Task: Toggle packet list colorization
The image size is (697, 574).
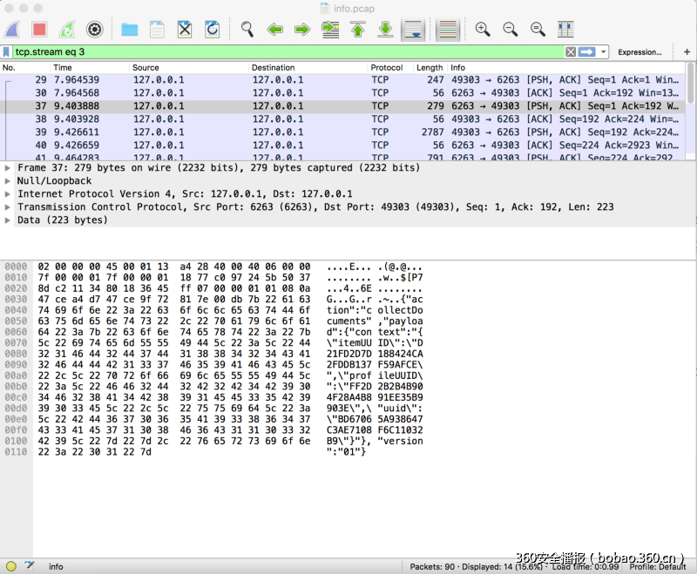Action: click(448, 30)
